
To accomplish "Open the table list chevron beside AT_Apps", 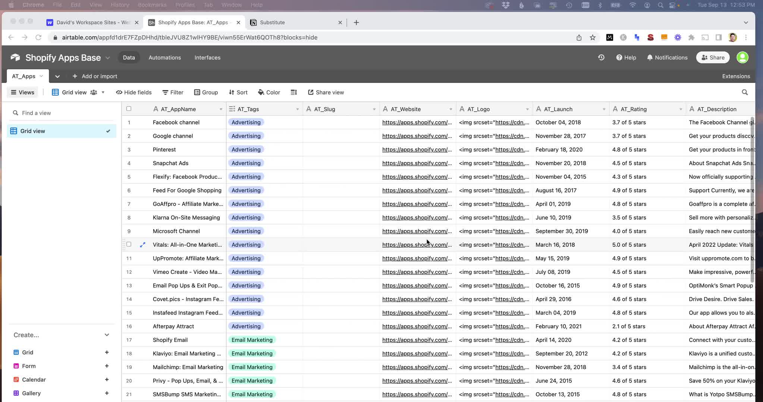I will tap(57, 76).
